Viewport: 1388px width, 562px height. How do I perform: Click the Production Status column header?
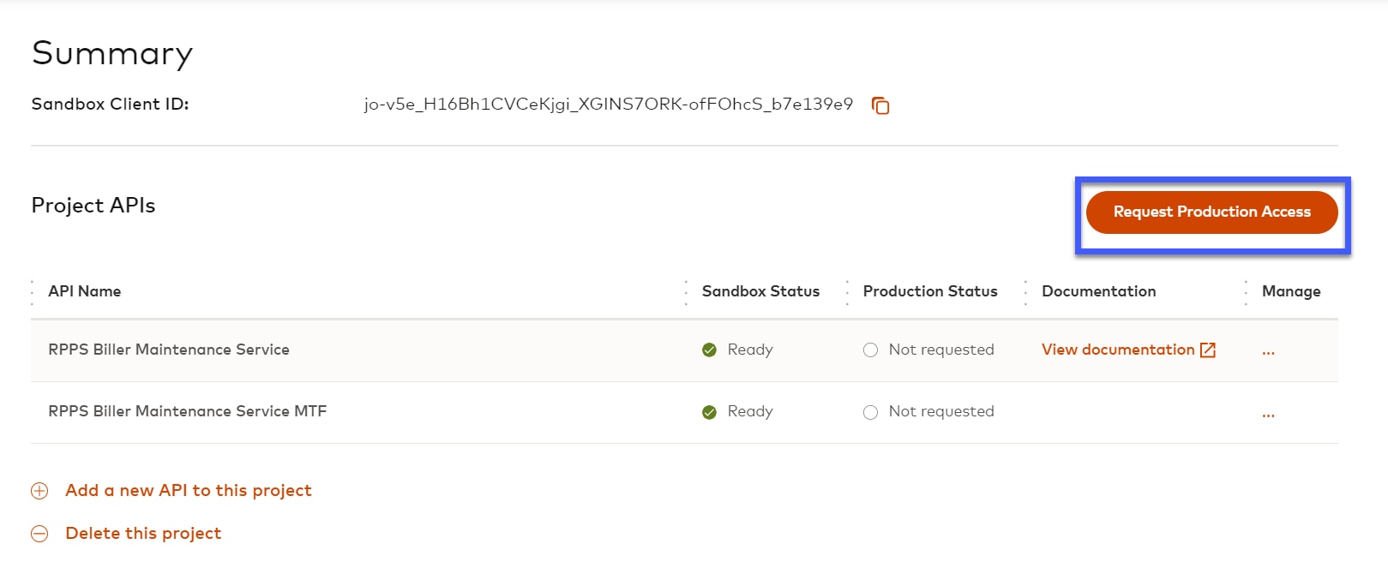pos(930,291)
